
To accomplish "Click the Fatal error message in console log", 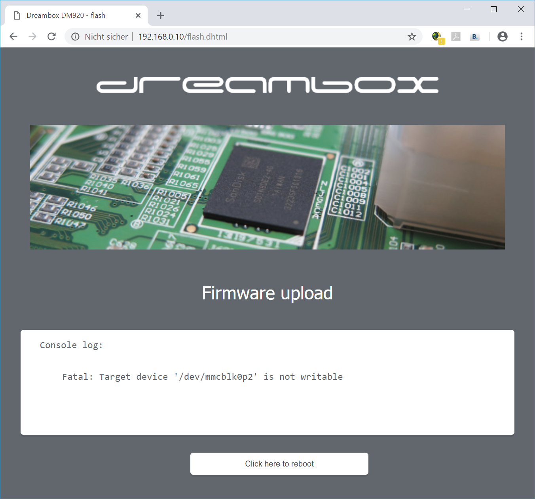I will [202, 377].
